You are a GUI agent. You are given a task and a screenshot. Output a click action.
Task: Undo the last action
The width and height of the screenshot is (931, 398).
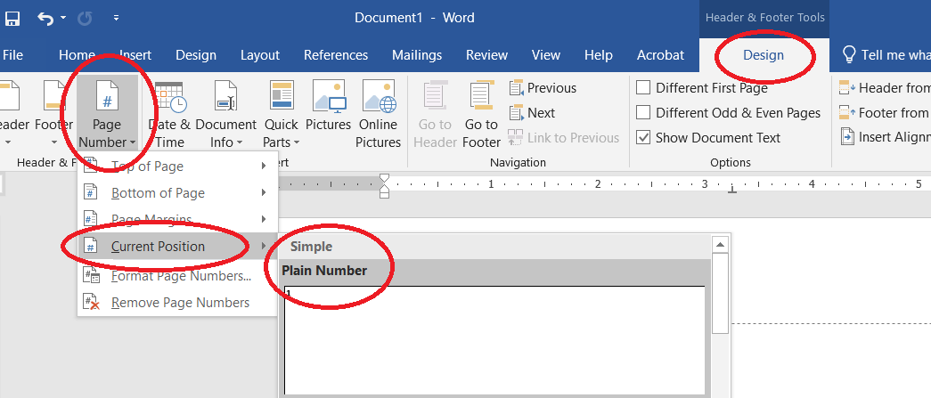pyautogui.click(x=45, y=19)
